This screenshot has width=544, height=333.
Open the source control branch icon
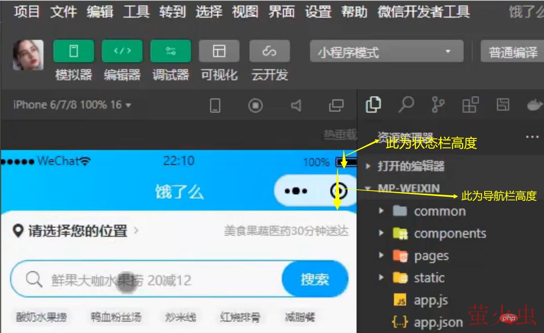click(438, 105)
